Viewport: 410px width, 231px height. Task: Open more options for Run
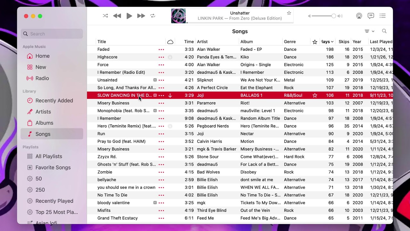click(161, 134)
